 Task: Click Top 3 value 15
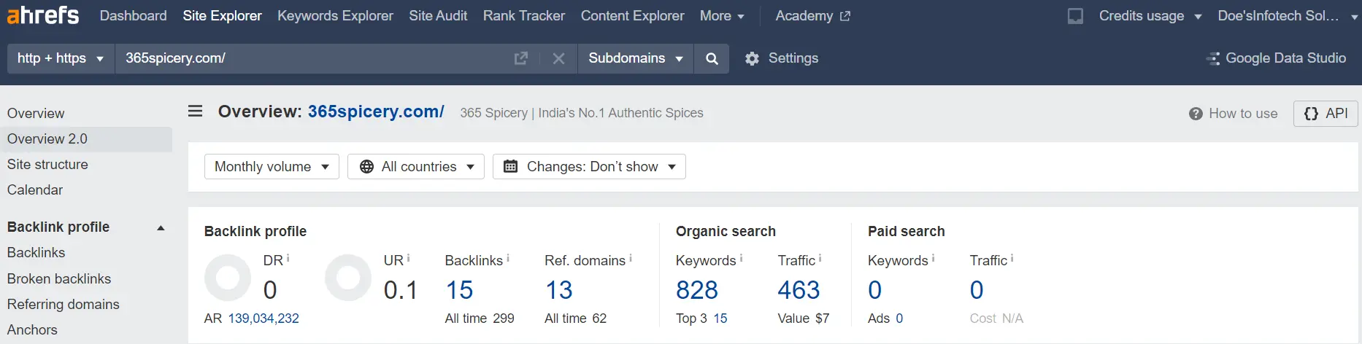coord(720,318)
